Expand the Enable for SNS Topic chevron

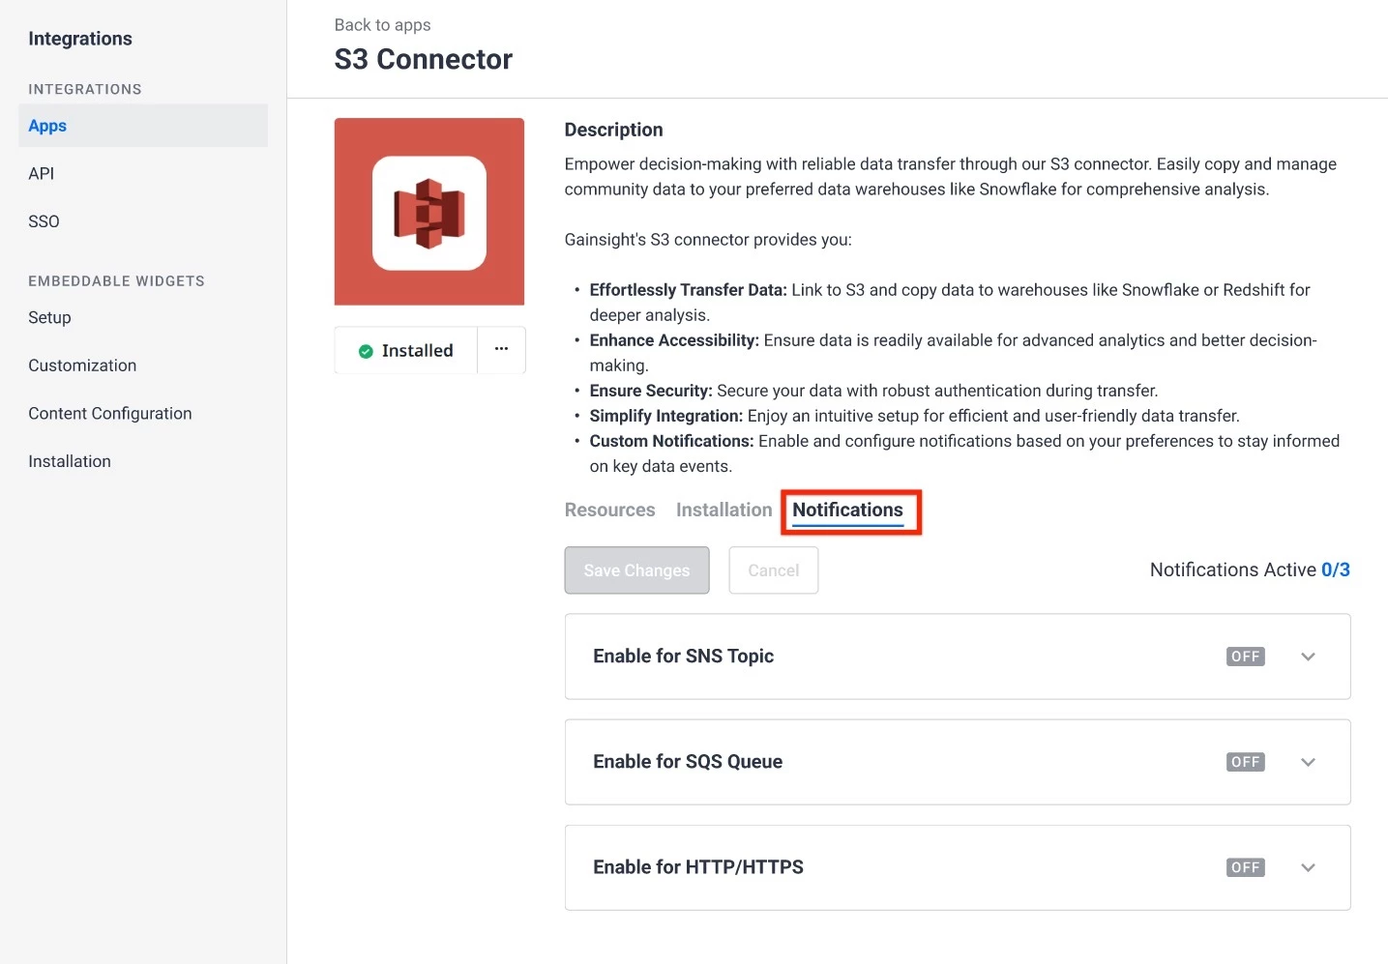(1308, 657)
